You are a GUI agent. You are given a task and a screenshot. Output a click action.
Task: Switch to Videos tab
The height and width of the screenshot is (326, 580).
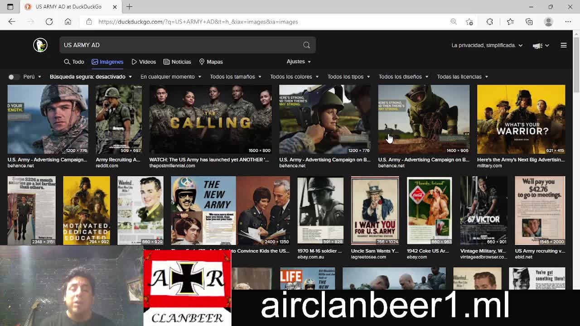(144, 62)
